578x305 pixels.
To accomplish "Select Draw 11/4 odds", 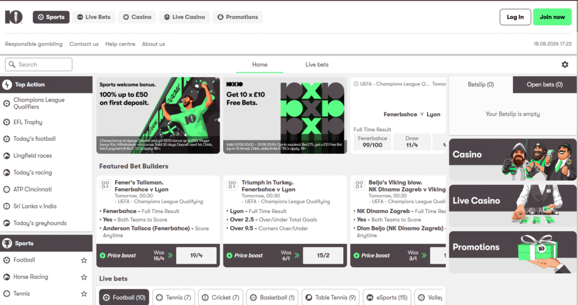I will 411,142.
